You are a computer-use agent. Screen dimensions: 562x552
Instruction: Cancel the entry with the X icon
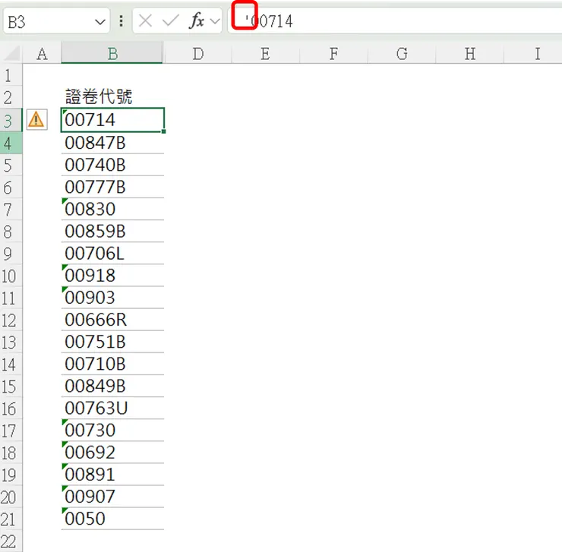[x=145, y=21]
